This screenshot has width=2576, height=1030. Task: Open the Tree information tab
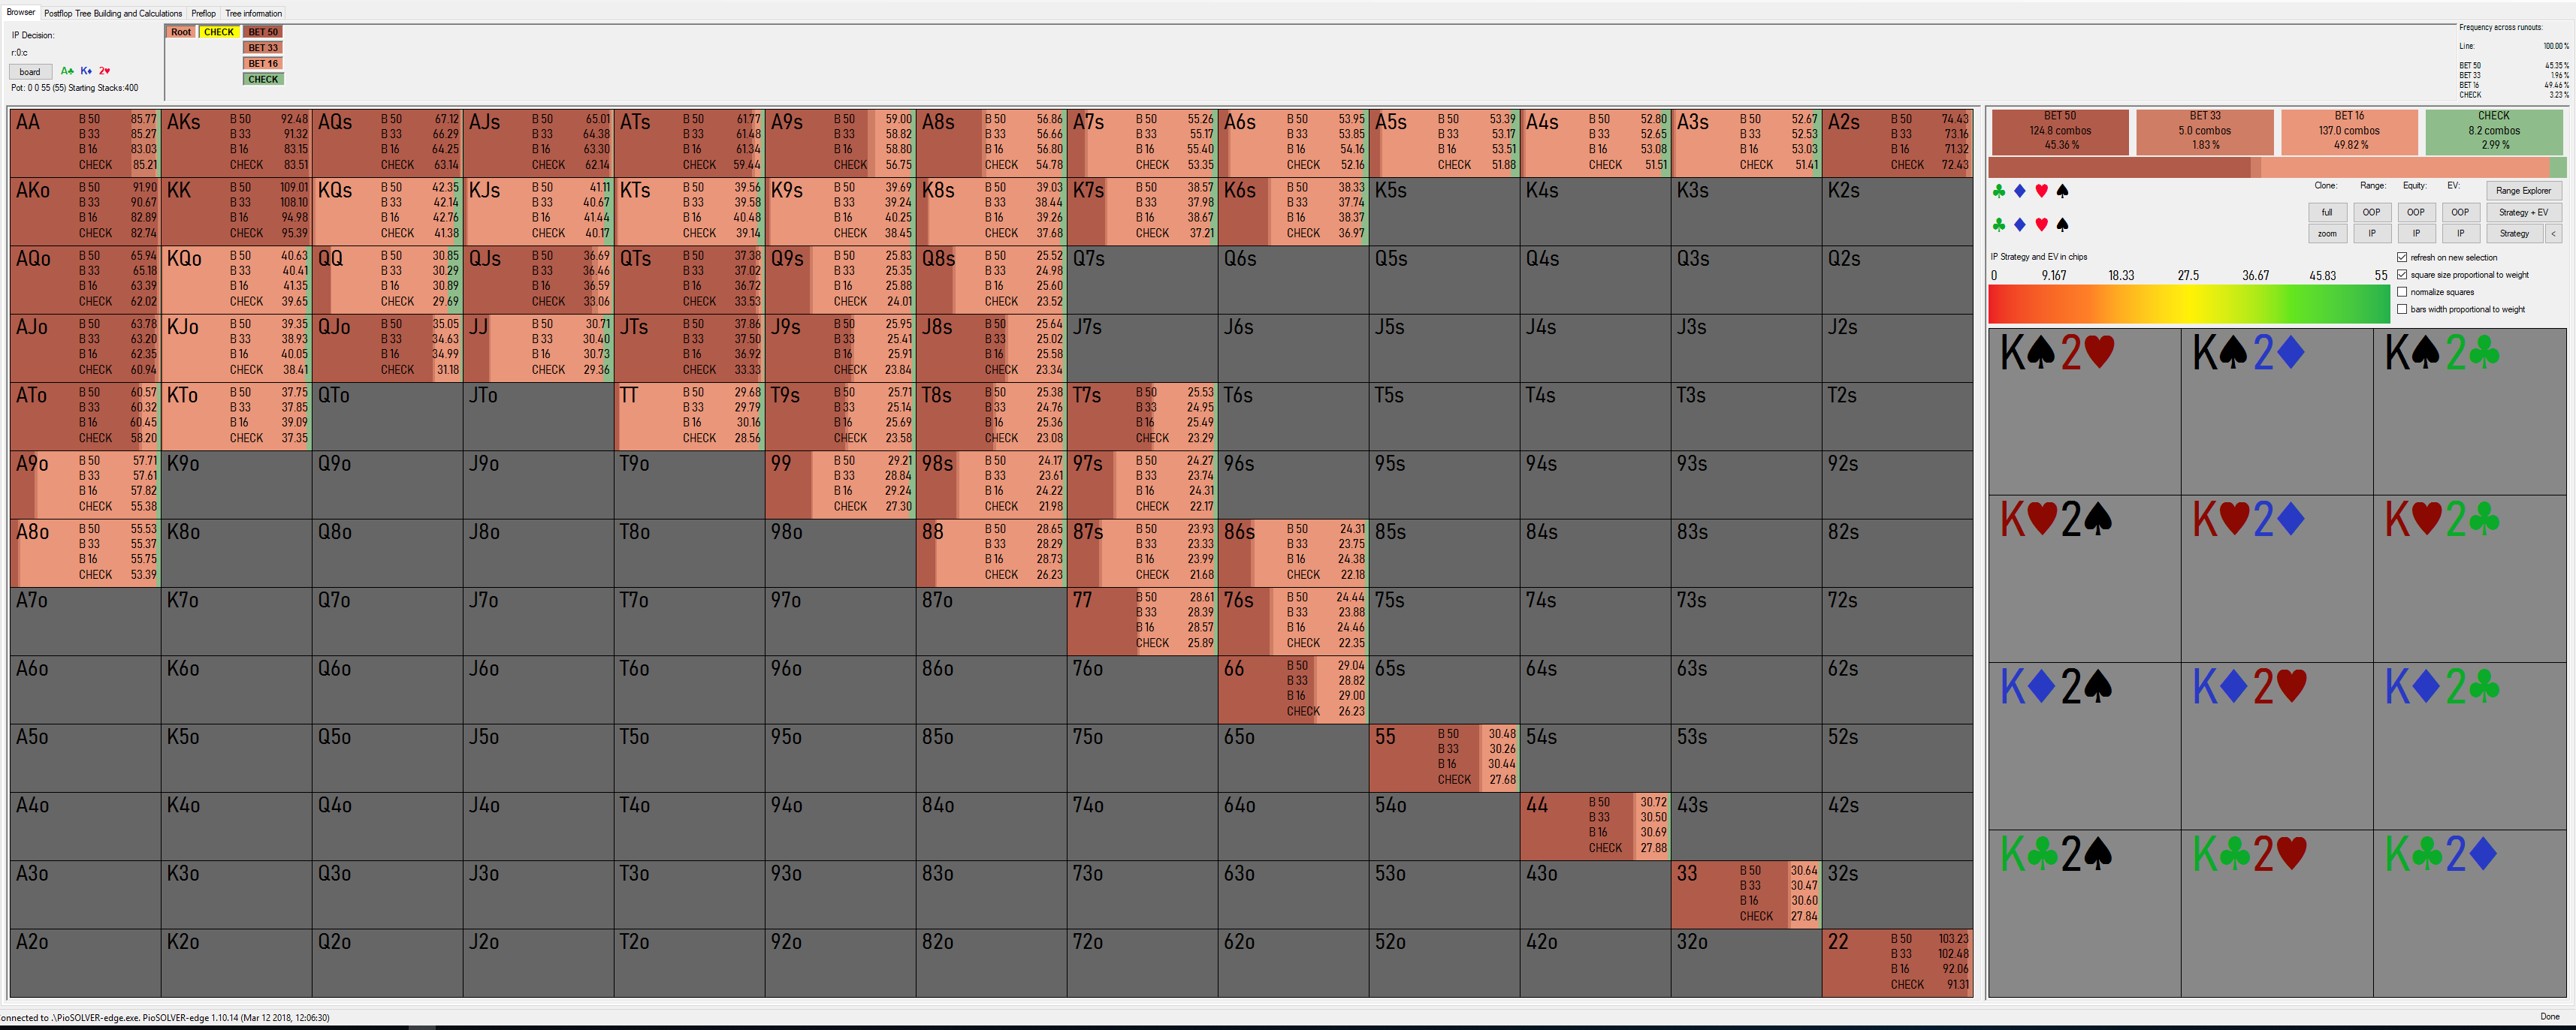coord(253,13)
